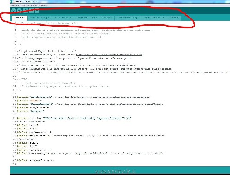Place cursor on the define step1 line
The width and height of the screenshot is (230, 175).
coord(29,125)
